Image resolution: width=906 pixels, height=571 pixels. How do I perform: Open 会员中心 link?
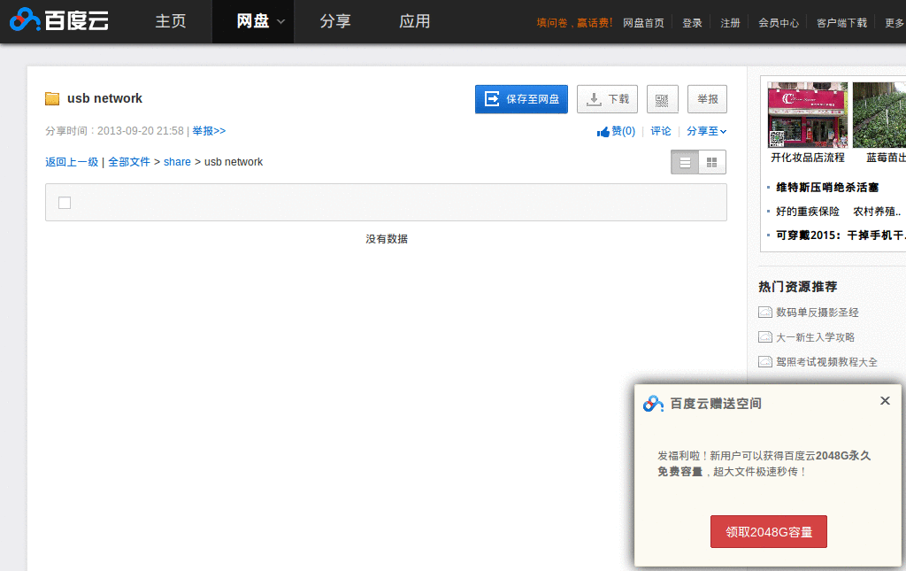[x=779, y=22]
